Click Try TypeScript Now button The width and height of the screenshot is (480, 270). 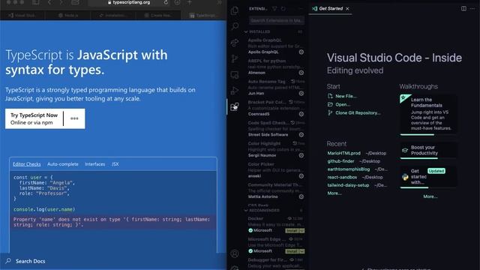(34, 118)
